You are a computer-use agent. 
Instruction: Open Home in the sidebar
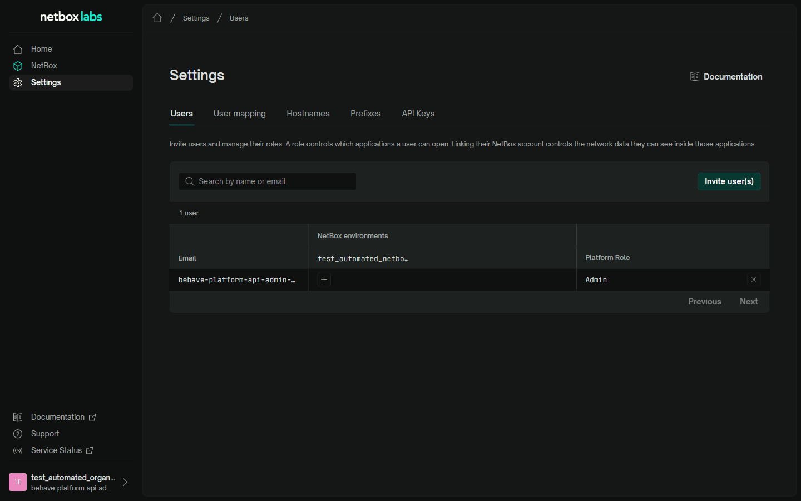pyautogui.click(x=71, y=49)
